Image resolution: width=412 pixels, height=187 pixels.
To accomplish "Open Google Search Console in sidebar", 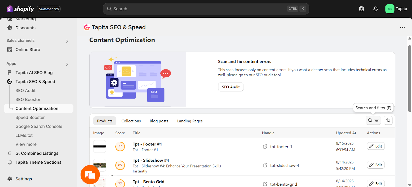I will [39, 126].
